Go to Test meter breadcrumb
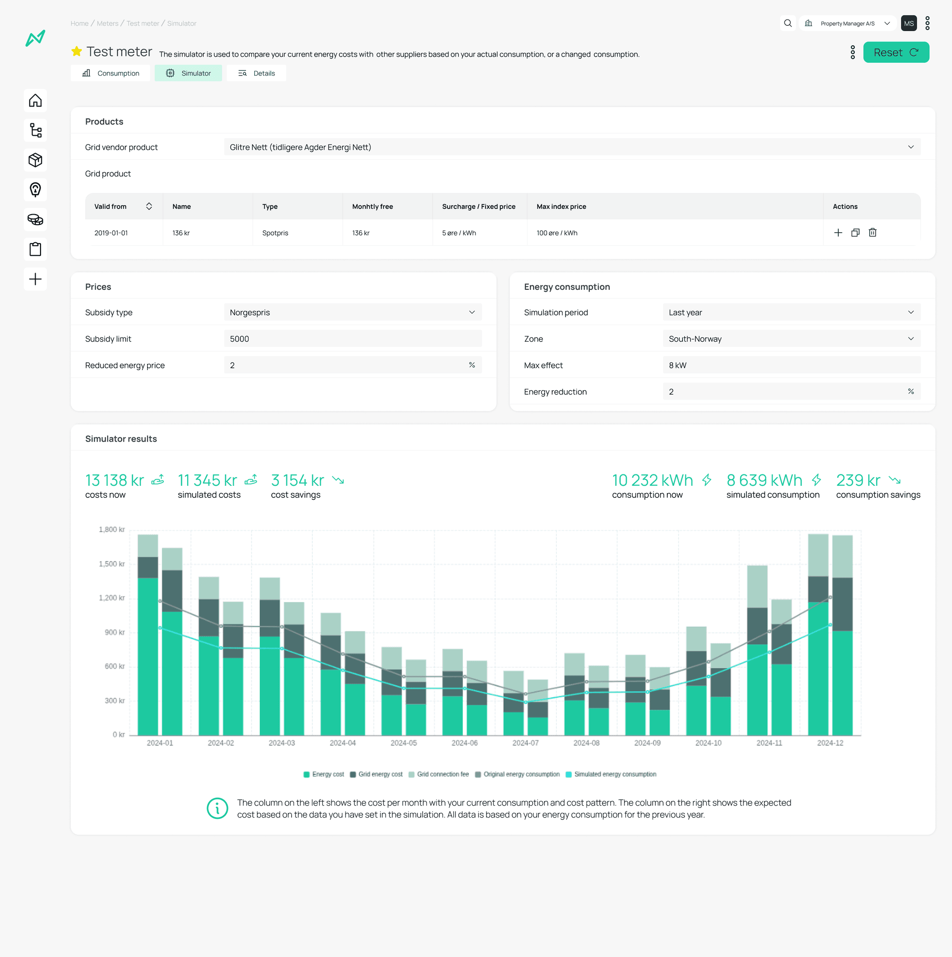This screenshot has width=952, height=957. coord(143,23)
